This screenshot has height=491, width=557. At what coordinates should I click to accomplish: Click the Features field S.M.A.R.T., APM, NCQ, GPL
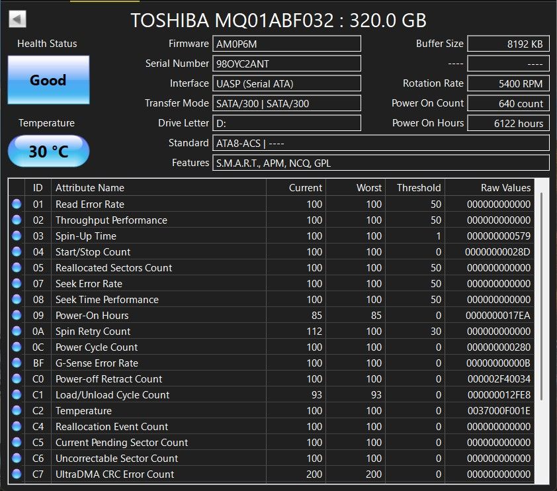tap(381, 163)
